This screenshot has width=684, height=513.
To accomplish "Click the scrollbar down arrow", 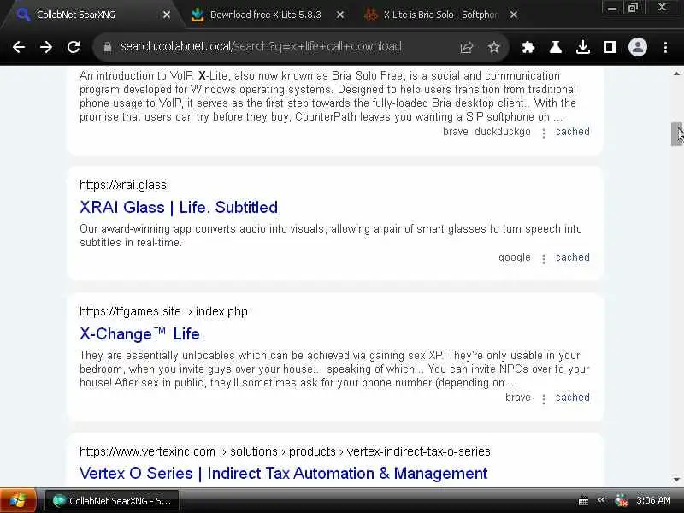I will [676, 479].
